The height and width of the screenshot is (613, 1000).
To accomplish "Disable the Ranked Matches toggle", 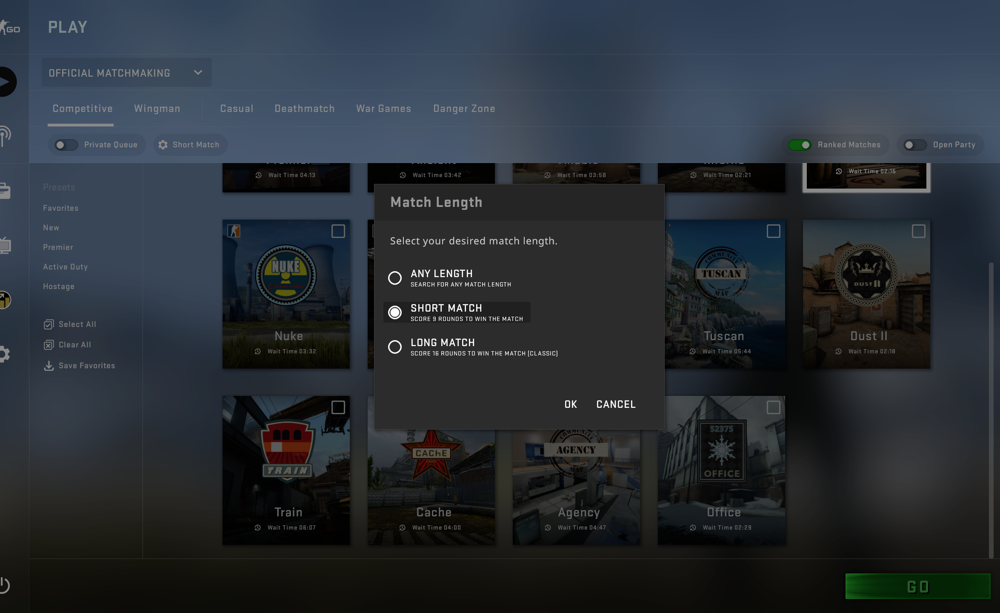I will point(800,145).
